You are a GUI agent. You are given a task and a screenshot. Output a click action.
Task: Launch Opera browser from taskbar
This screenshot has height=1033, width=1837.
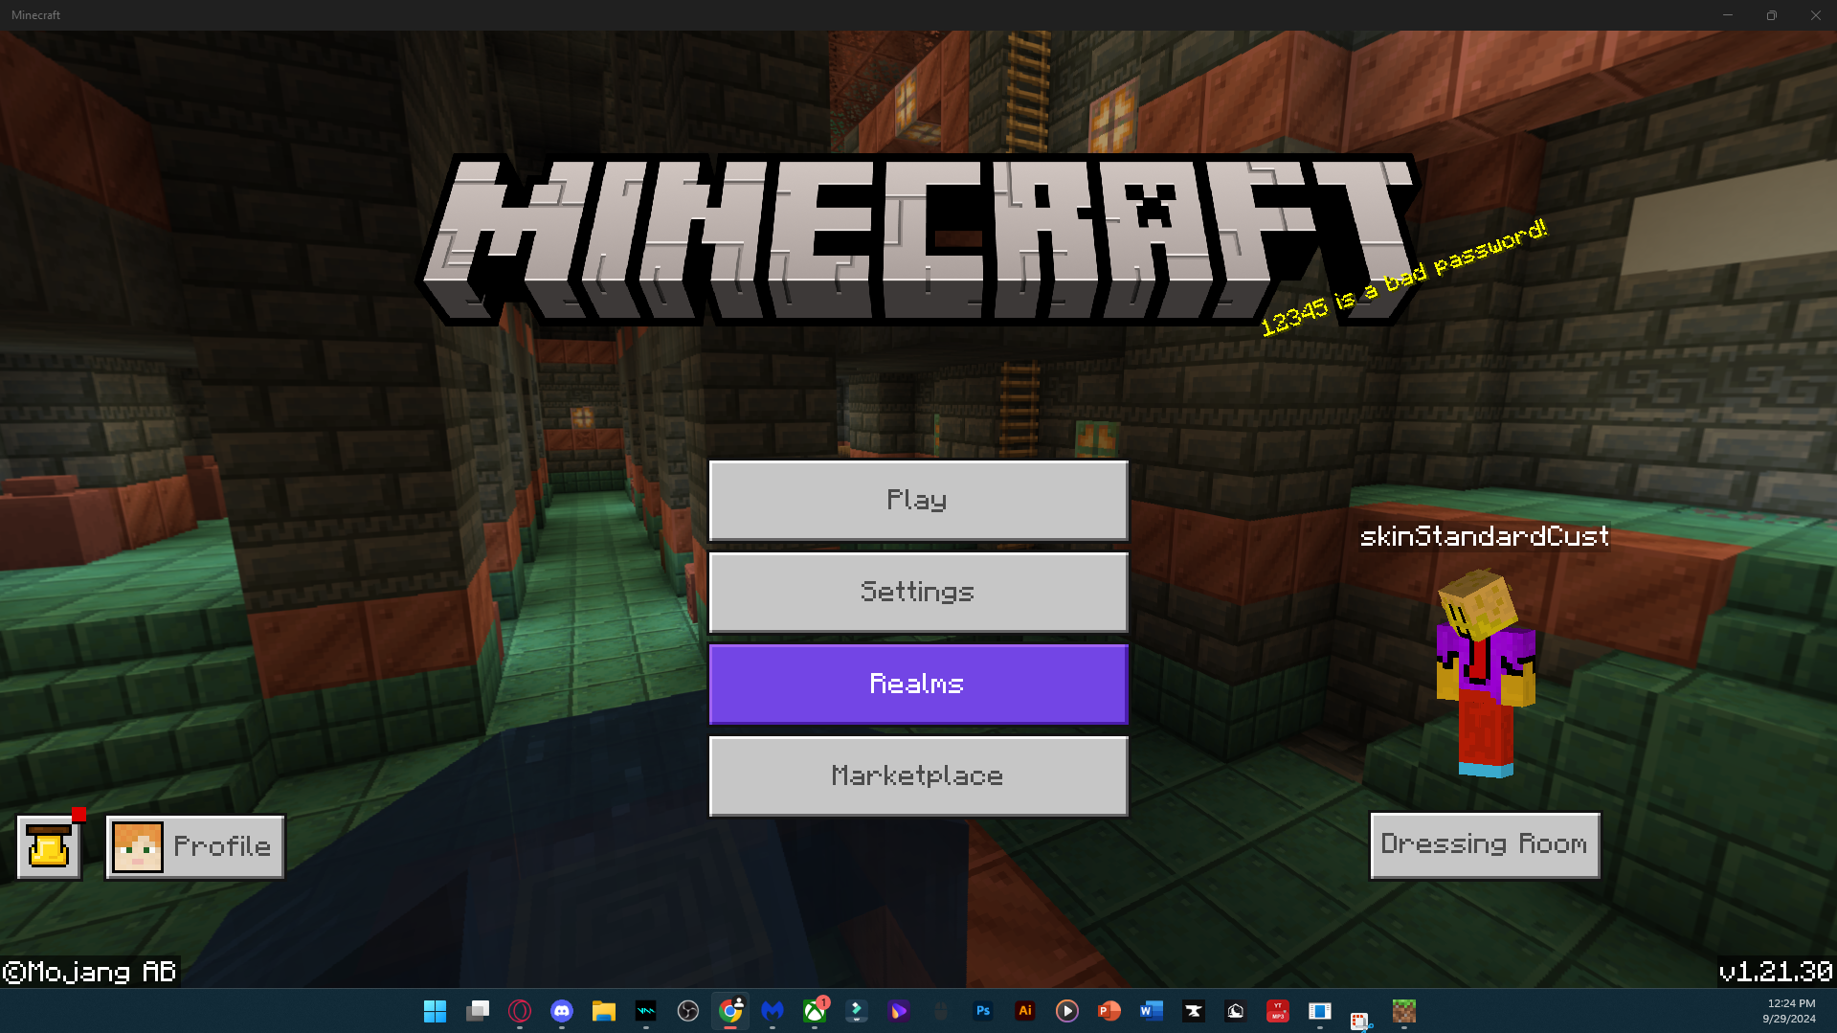[520, 1011]
